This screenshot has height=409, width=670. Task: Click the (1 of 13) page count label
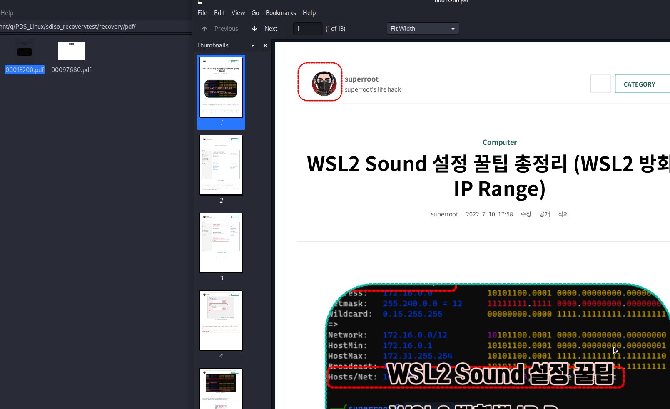coord(336,29)
